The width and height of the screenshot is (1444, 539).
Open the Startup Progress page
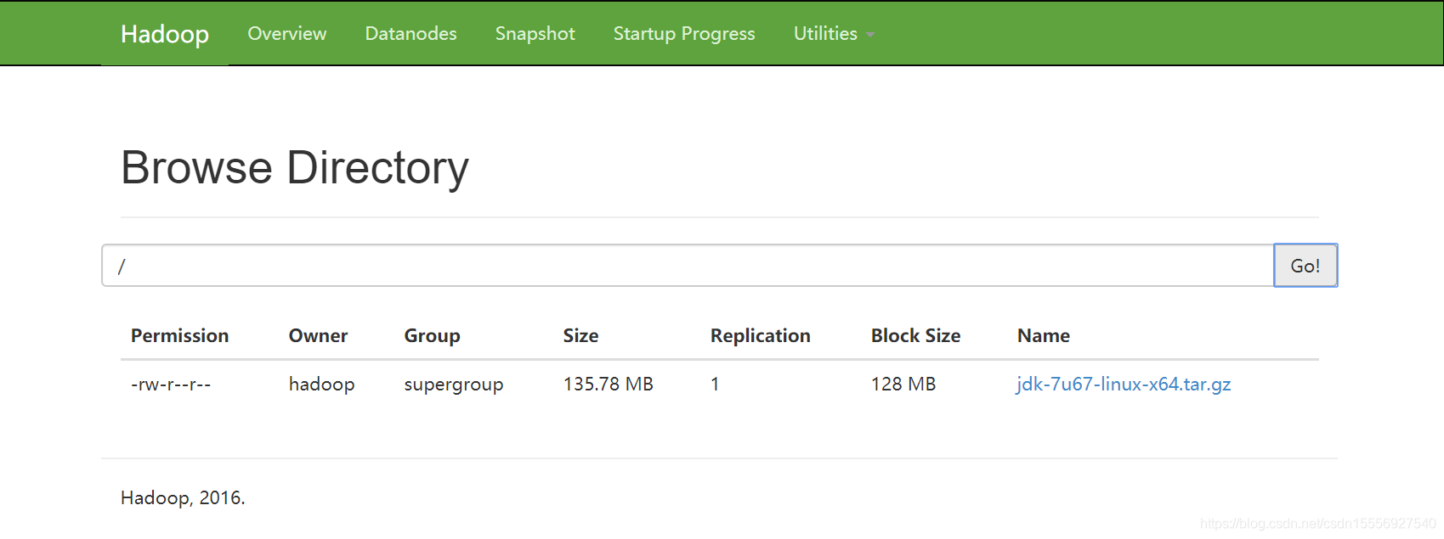tap(683, 34)
